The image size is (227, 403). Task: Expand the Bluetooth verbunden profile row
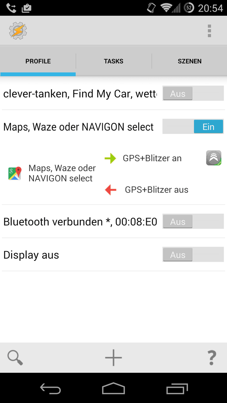pos(80,222)
